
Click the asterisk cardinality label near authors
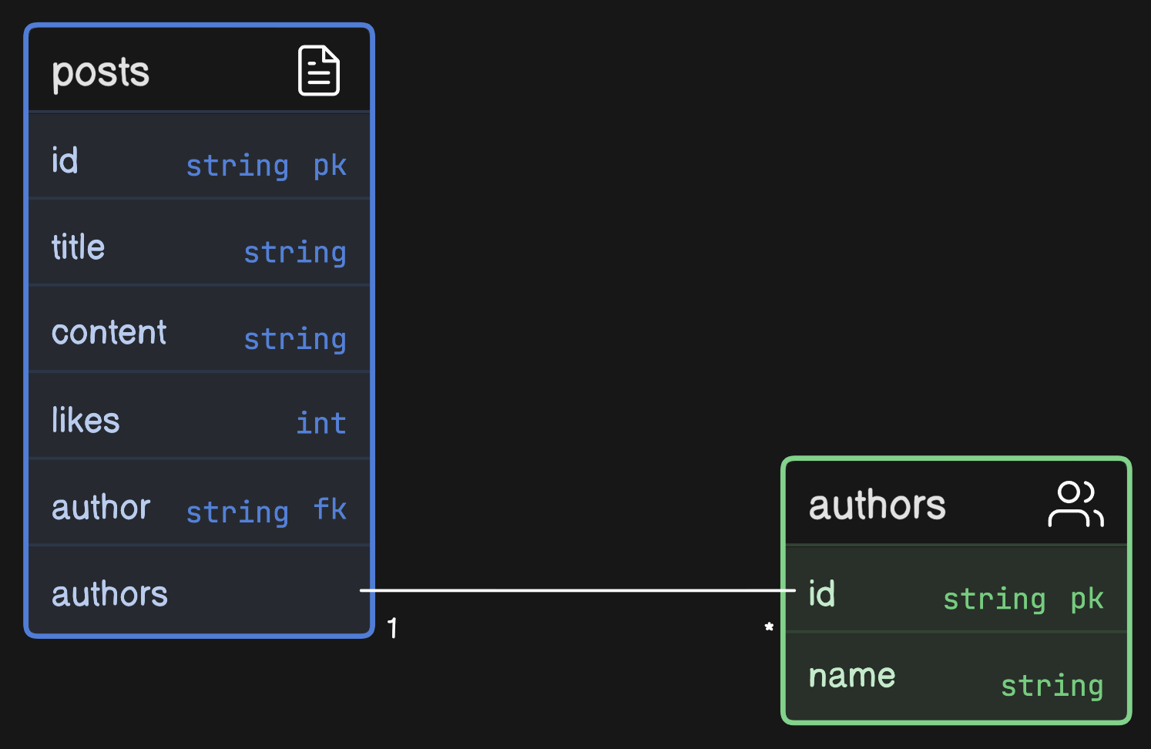[768, 627]
